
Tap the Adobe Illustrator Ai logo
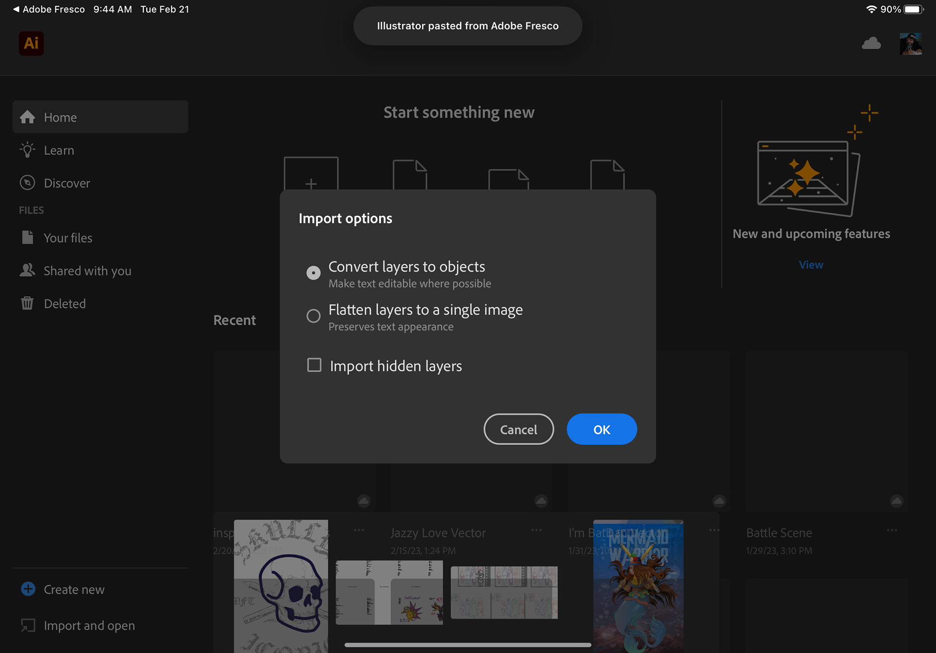coord(31,43)
